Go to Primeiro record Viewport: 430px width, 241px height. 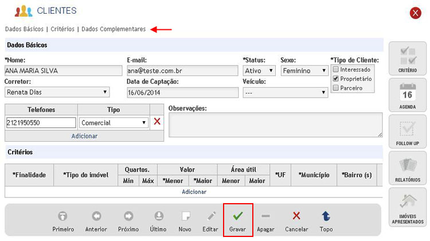[x=63, y=216]
